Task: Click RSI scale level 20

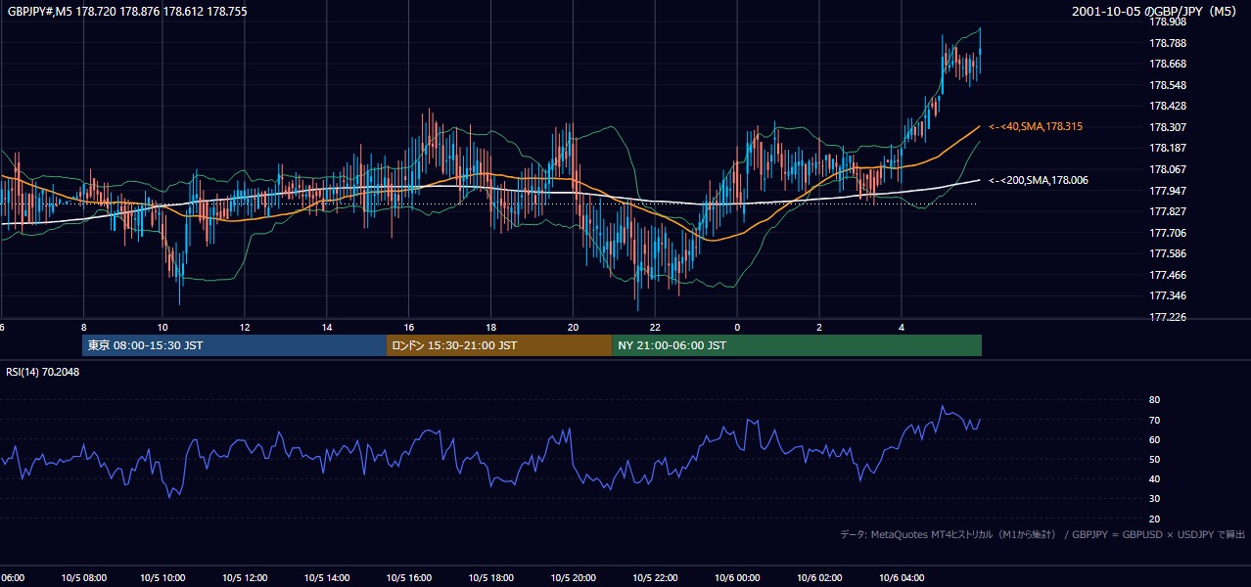Action: [x=1154, y=519]
